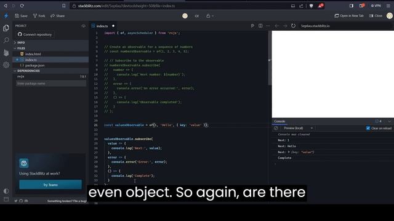Click the unsaved dot on index.ts tab
Viewport: 394px width, 221px height.
point(113,26)
